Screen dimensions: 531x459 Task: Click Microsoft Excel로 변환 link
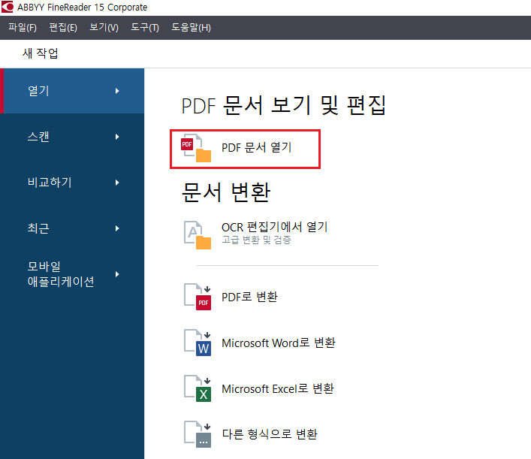(x=278, y=388)
